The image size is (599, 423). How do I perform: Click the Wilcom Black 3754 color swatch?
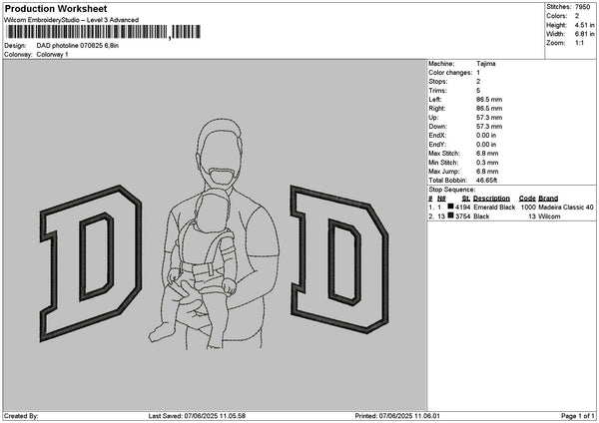[451, 215]
